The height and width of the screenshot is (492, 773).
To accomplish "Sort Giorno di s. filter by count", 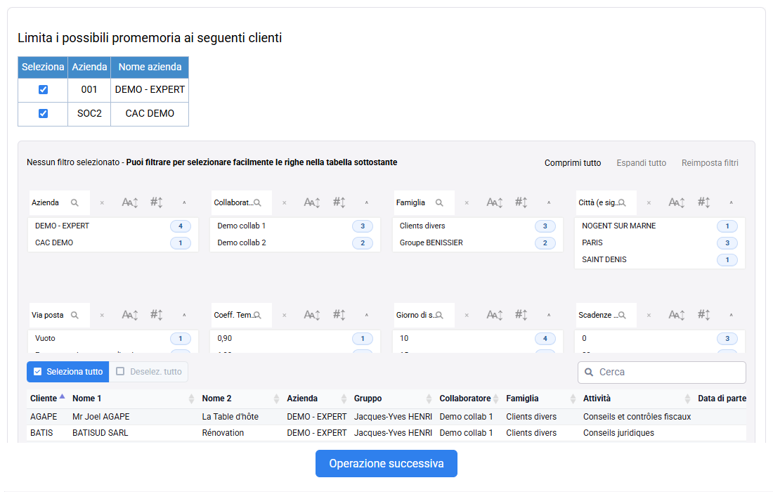I will 521,315.
